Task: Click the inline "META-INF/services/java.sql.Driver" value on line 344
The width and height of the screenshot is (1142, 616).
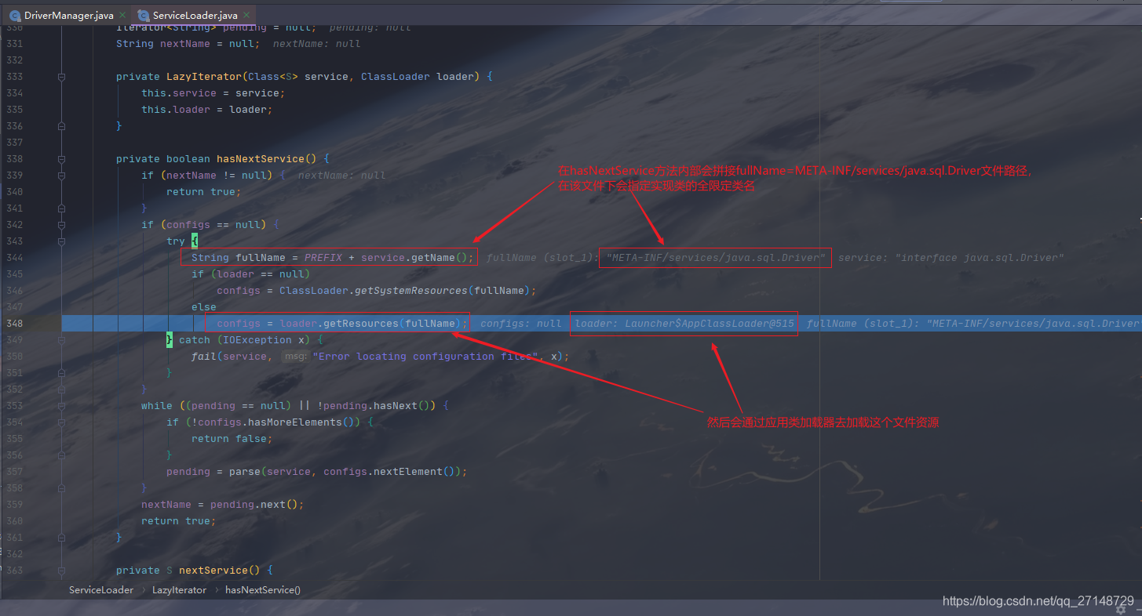Action: 715,258
